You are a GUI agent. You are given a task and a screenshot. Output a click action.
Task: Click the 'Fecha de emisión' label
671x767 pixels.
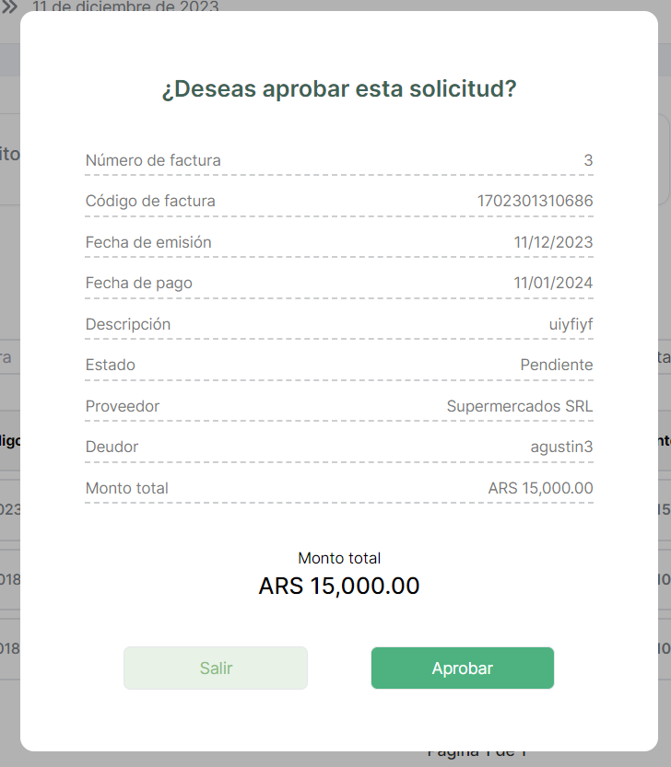[x=148, y=242]
